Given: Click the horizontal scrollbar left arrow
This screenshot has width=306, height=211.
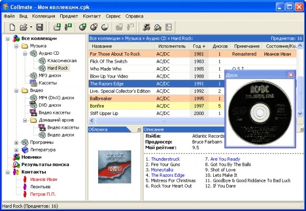Looking at the screenshot, I should click(x=92, y=120).
